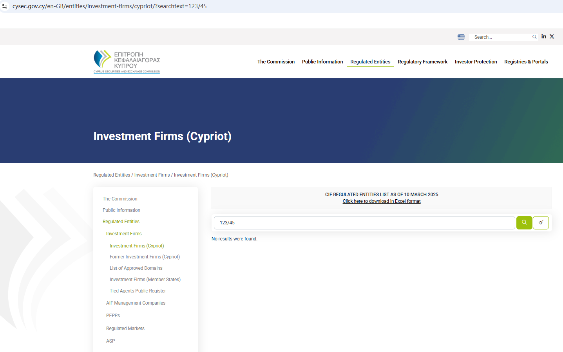Click the site info icon in address bar
The width and height of the screenshot is (563, 352).
5,6
